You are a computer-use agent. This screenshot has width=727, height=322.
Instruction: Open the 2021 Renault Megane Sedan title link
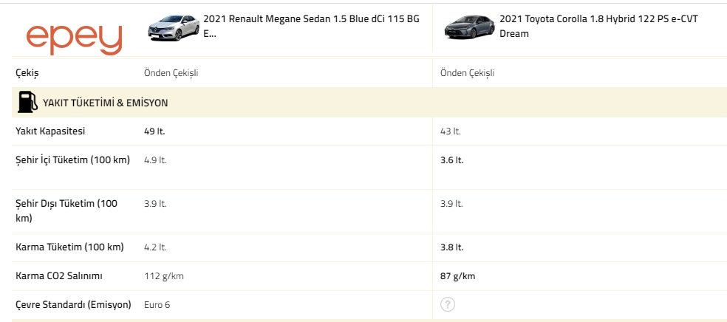pyautogui.click(x=311, y=27)
